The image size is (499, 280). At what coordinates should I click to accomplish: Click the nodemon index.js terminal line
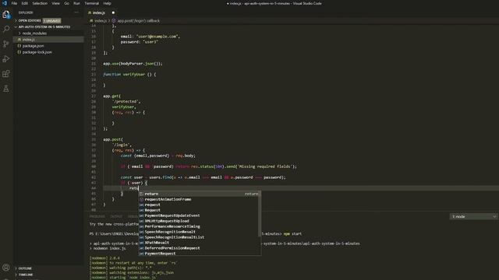click(x=109, y=249)
